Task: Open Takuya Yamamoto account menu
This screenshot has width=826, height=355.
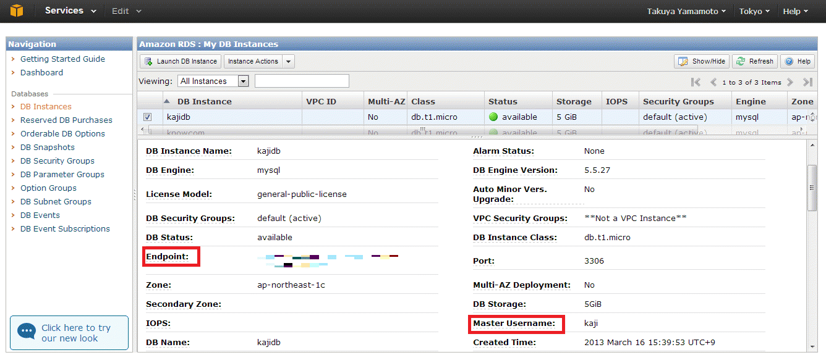Action: click(686, 11)
